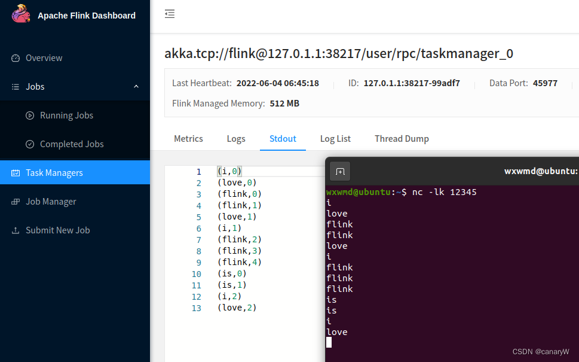Click the Job Manager sidebar icon
The height and width of the screenshot is (362, 579).
pos(17,201)
